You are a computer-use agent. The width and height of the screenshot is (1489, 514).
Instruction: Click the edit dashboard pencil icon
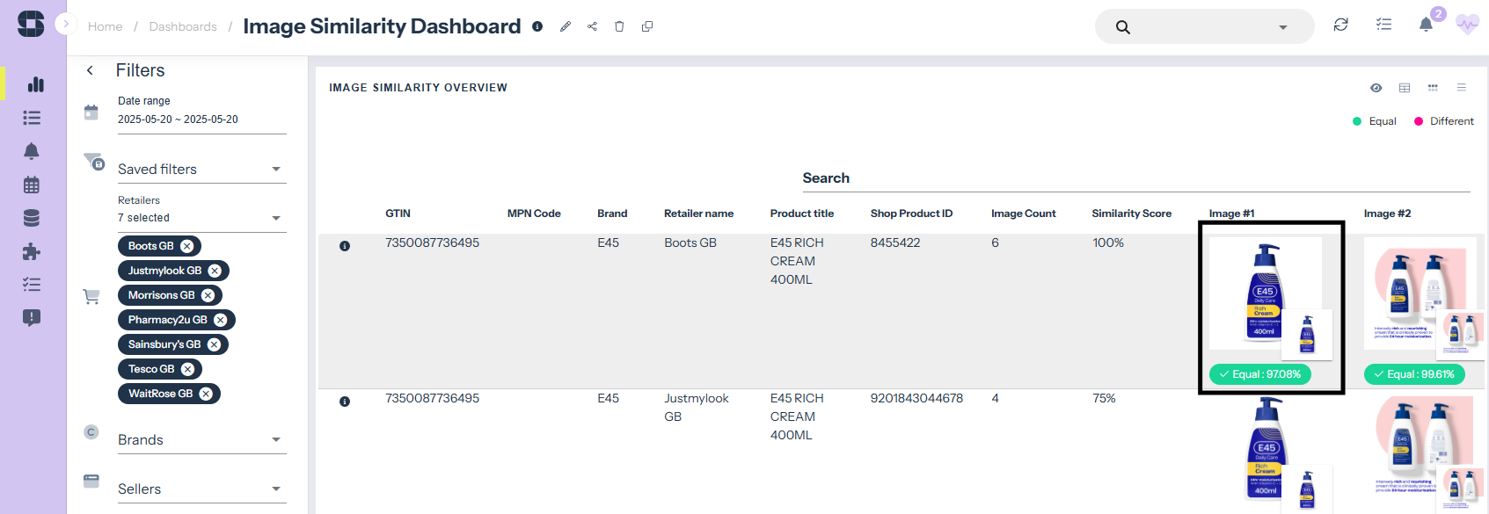[566, 26]
